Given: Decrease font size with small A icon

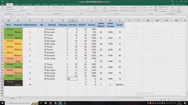Looking at the screenshot, I should coord(38,8).
